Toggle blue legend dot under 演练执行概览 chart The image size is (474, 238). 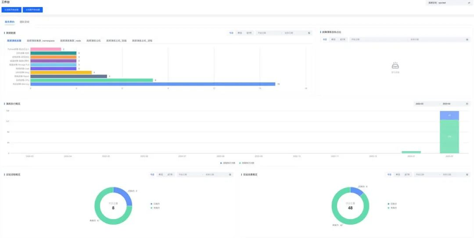221,163
